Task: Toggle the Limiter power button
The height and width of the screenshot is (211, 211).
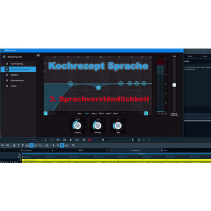Action: tap(7, 86)
